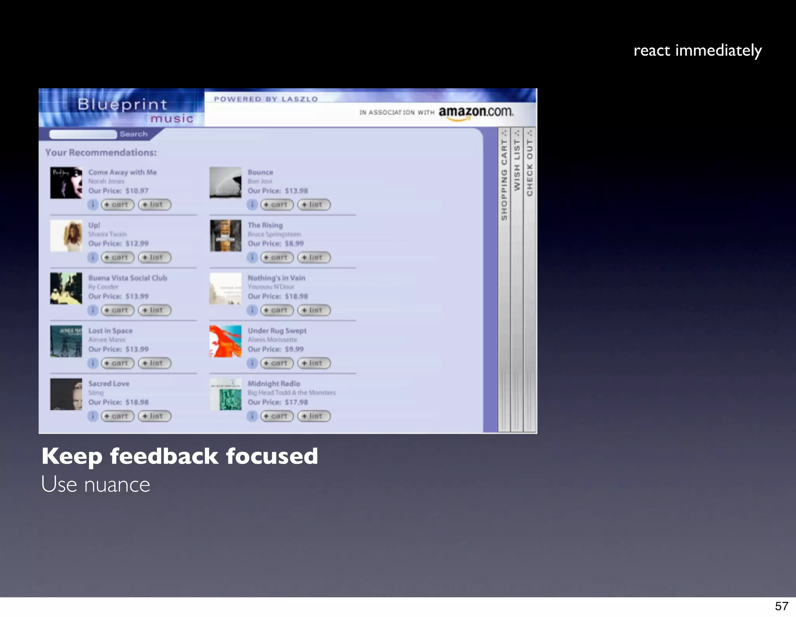This screenshot has height=617, width=796.
Task: Click Sacred Love album cover
Action: pos(66,394)
